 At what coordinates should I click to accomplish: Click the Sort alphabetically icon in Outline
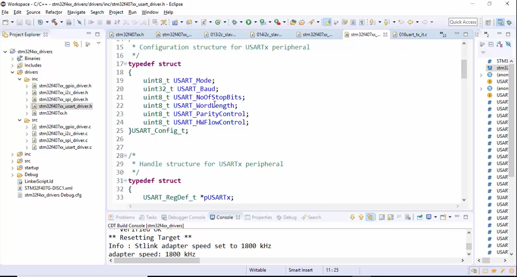click(500, 44)
